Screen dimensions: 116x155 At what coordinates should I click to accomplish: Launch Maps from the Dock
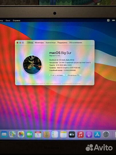point(12,134)
